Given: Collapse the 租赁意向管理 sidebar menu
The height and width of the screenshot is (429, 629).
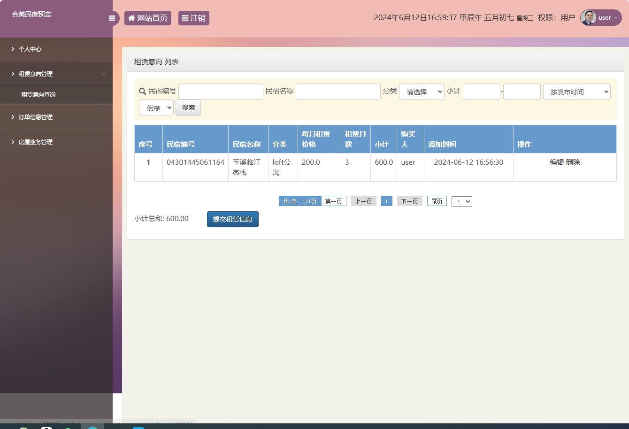Looking at the screenshot, I should point(56,74).
